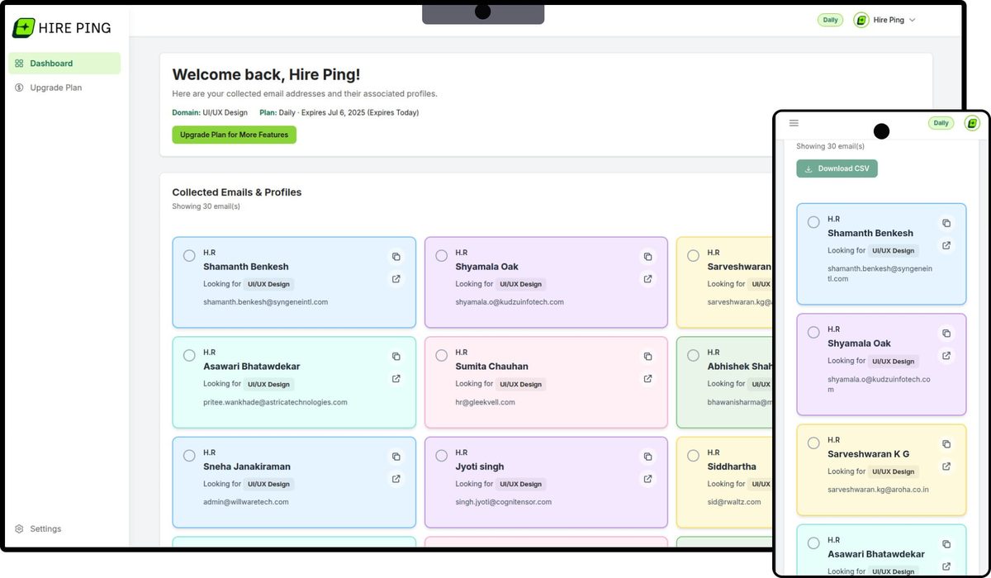Click email singh.jyoti@cognitensor.com

503,502
